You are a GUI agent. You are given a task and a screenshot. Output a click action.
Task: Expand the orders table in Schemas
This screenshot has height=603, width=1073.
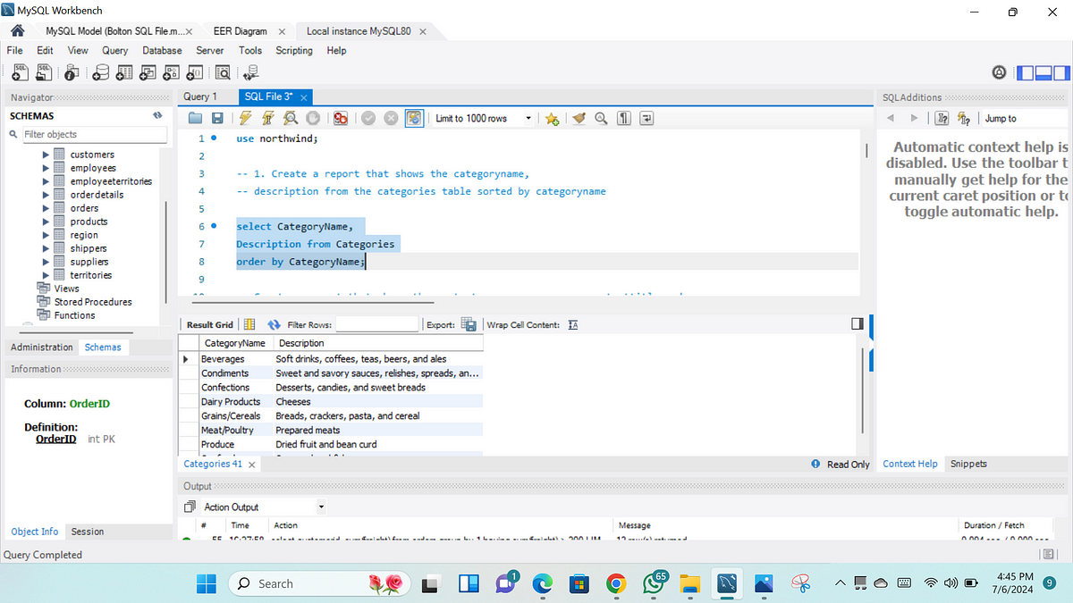[46, 208]
